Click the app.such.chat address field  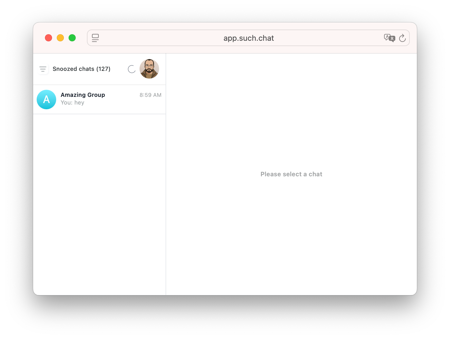click(248, 38)
